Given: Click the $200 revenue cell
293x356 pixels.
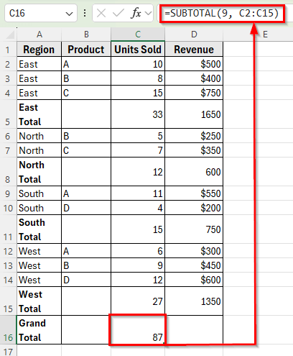Looking at the screenshot, I should pyautogui.click(x=194, y=208).
